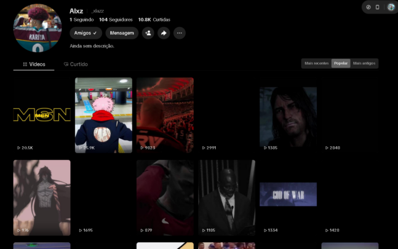The width and height of the screenshot is (398, 249).
Task: Open the stadium video with 9823 views
Action: 165,115
